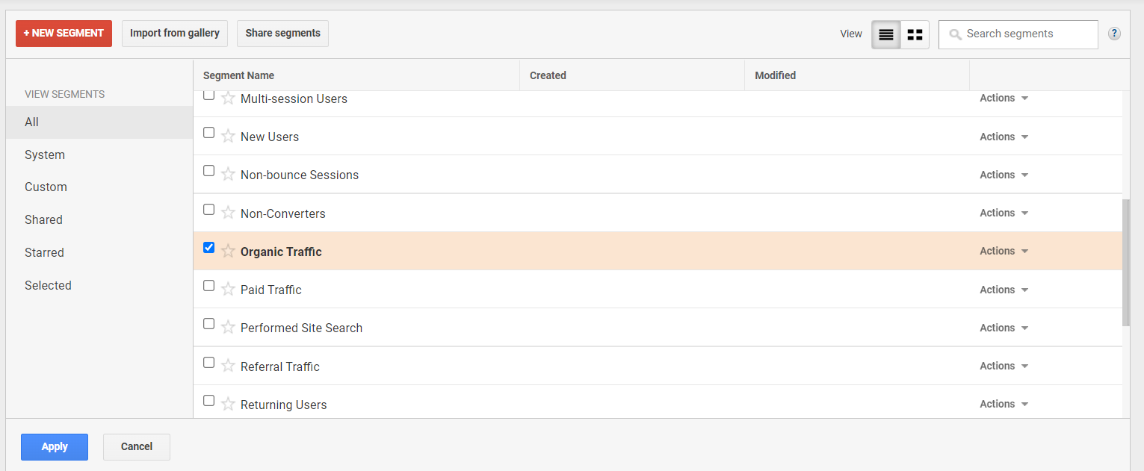Star the Performed Site Search segment
This screenshot has width=1144, height=471.
[x=229, y=328]
